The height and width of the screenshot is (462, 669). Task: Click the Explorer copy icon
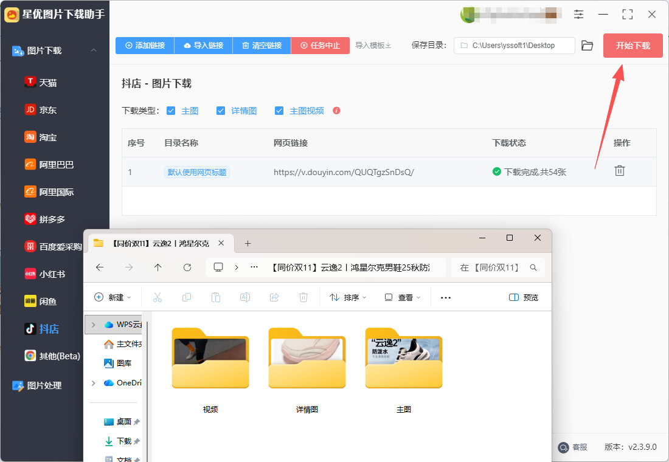[x=187, y=297]
